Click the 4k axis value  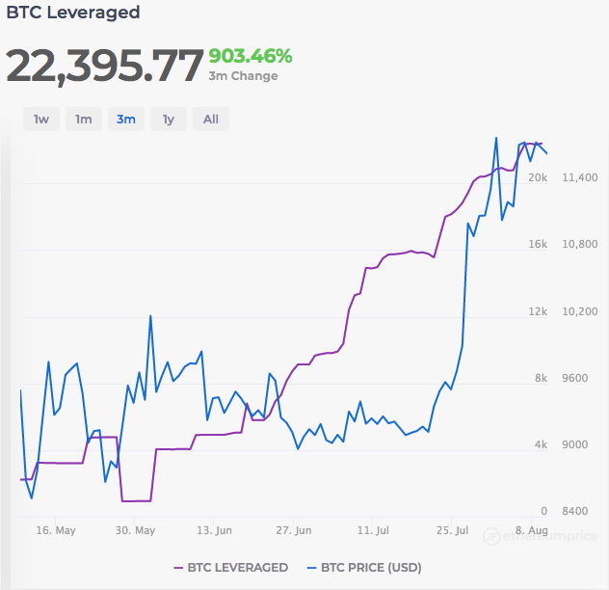(x=541, y=444)
